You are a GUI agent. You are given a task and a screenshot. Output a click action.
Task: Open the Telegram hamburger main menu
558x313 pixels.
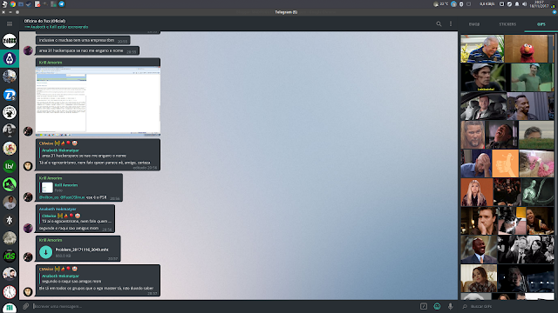click(10, 23)
